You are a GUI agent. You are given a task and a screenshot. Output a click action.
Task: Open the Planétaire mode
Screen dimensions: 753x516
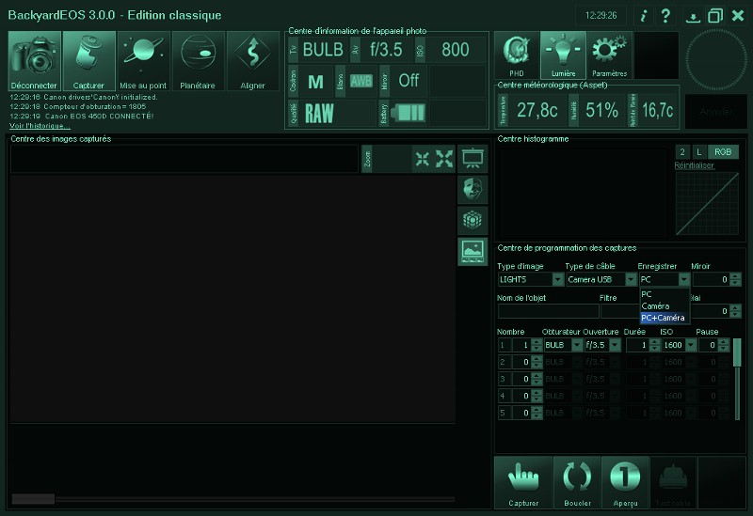198,61
